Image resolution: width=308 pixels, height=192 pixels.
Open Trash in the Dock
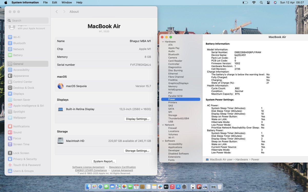click(219, 187)
